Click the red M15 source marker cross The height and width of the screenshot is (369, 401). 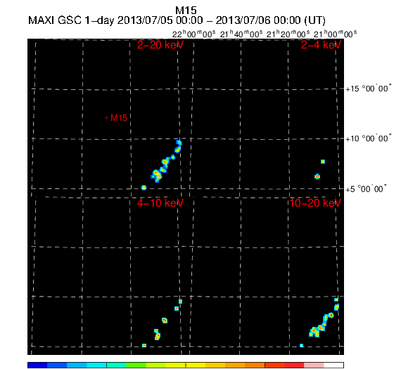click(107, 118)
